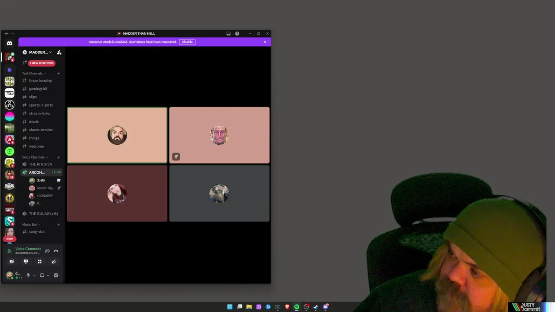Screen dimensions: 555x312
Task: Select the gray participant video tile
Action: tap(219, 194)
